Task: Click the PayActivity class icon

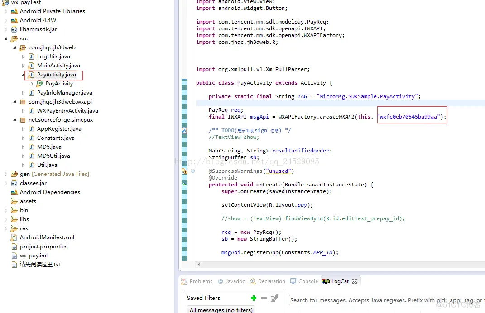Action: tap(39, 84)
